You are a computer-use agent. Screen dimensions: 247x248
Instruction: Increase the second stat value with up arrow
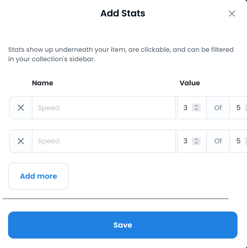point(197,139)
